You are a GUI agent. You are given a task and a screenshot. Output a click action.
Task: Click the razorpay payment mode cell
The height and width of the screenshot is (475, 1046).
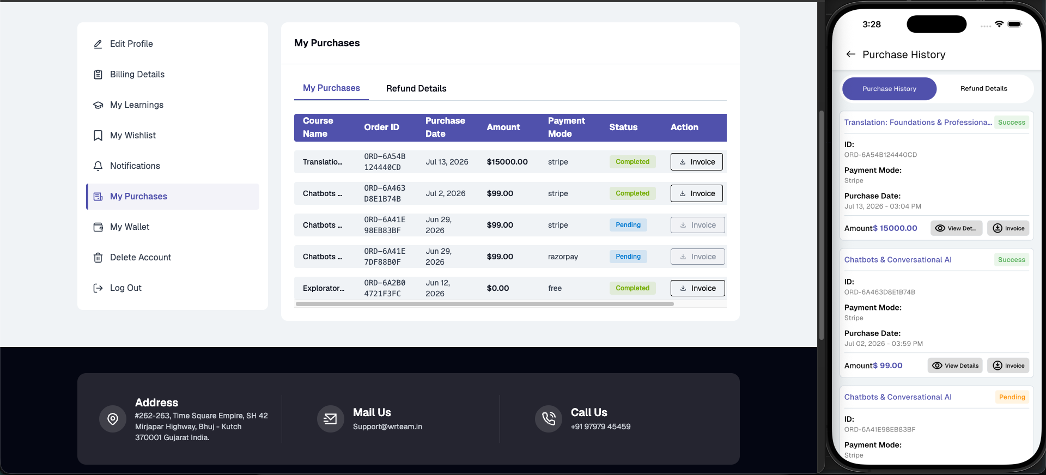tap(563, 257)
